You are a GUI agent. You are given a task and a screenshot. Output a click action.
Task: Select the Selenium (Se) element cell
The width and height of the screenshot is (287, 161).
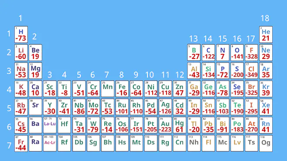coord(237,89)
